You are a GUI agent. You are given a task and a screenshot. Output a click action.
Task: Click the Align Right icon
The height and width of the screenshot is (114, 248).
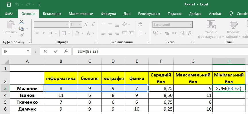(x=117, y=33)
